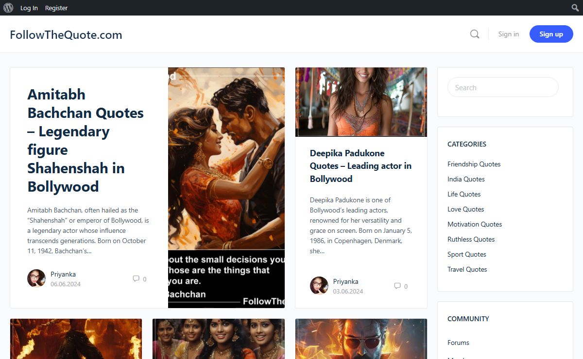The width and height of the screenshot is (583, 359).
Task: Click the date 06.06.2024 on Amitabh post
Action: (x=66, y=284)
